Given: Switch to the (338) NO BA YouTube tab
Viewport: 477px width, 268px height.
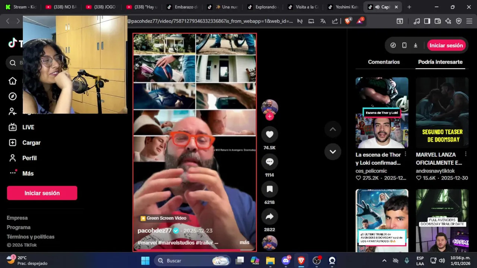Looking at the screenshot, I should [x=61, y=7].
